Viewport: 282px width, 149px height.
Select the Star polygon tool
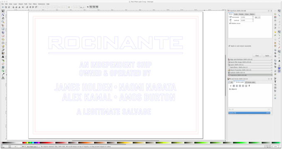click(x=3, y=39)
